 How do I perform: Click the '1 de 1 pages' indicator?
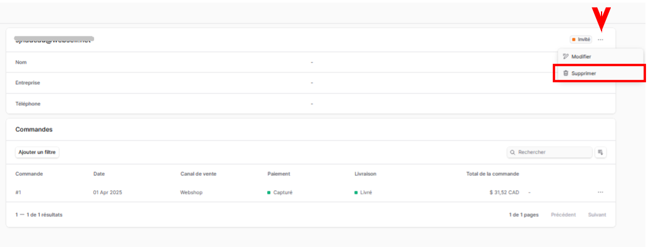pyautogui.click(x=524, y=215)
